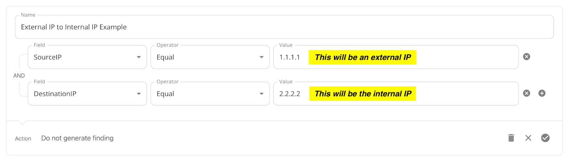Select the Do not generate finding action

77,138
